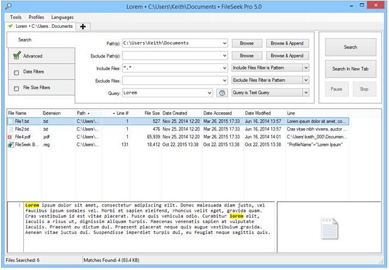
Task: Click the File2.txt file icon
Action: click(11, 129)
